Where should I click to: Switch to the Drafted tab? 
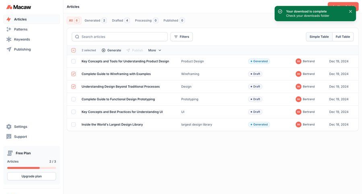coord(121,20)
